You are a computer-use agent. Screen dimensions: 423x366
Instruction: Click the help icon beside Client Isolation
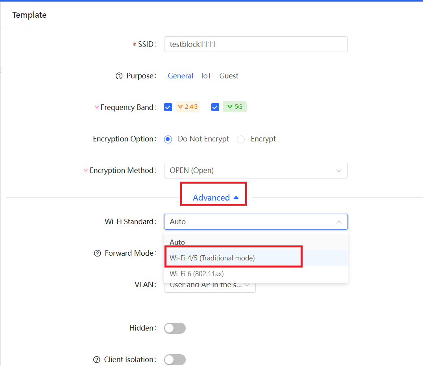point(97,360)
